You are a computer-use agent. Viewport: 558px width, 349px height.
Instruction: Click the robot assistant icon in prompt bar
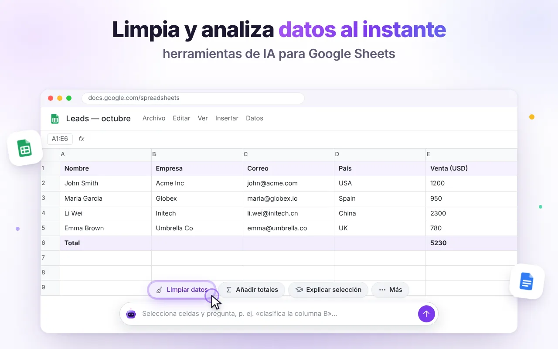coord(131,314)
